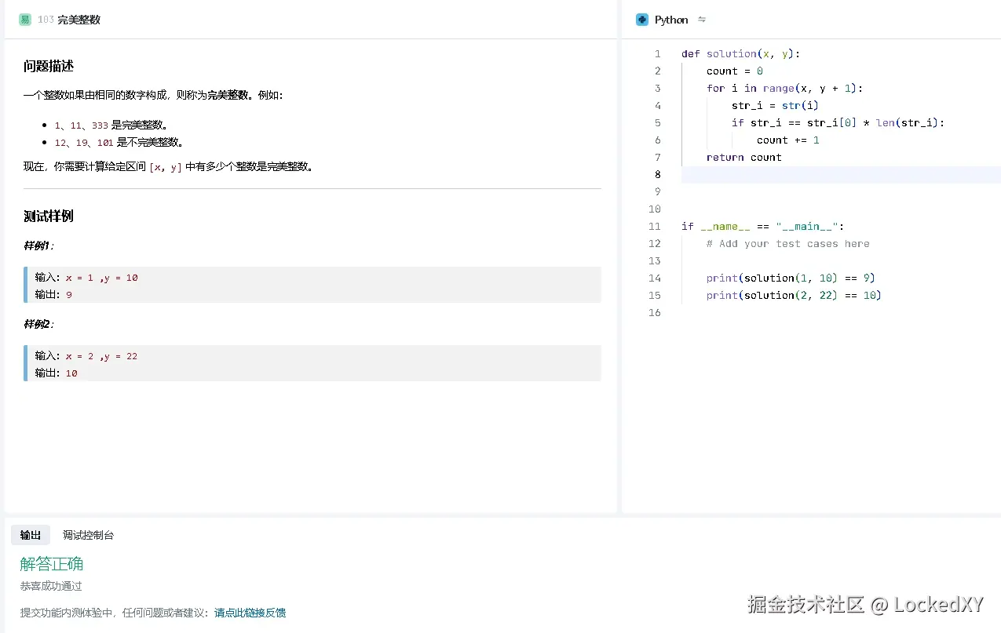Click the problem ID 103

[x=46, y=20]
